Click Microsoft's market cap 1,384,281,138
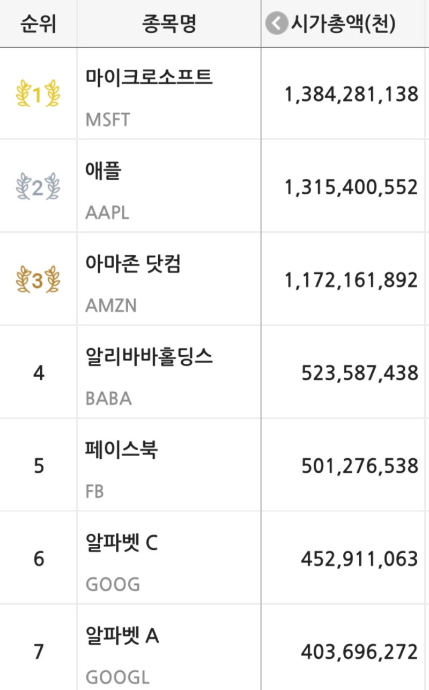Viewport: 429px width, 690px height. [x=351, y=94]
